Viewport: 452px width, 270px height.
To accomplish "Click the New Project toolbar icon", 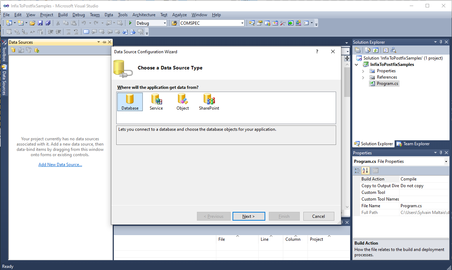I will tap(9, 23).
